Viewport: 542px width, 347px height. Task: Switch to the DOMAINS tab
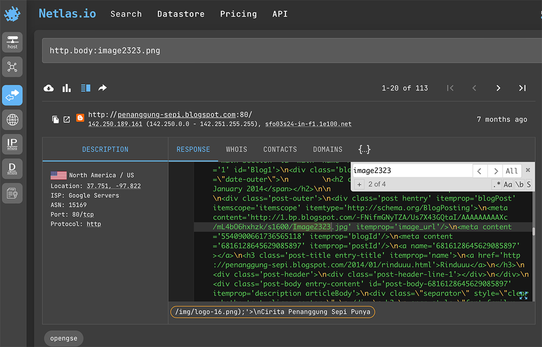click(x=328, y=149)
